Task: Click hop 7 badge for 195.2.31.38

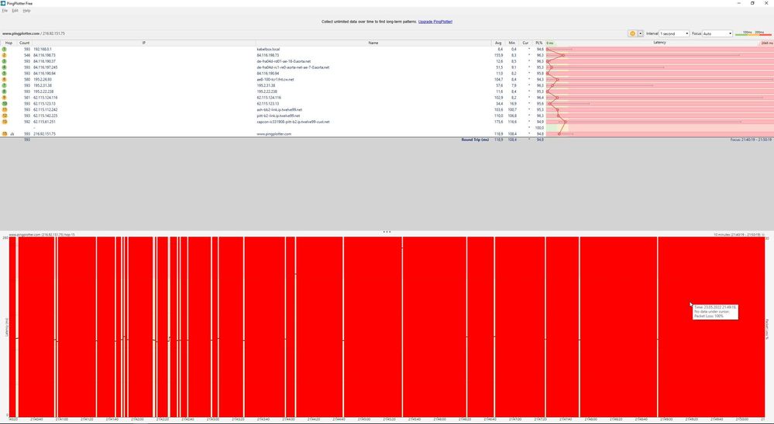Action: (x=5, y=85)
